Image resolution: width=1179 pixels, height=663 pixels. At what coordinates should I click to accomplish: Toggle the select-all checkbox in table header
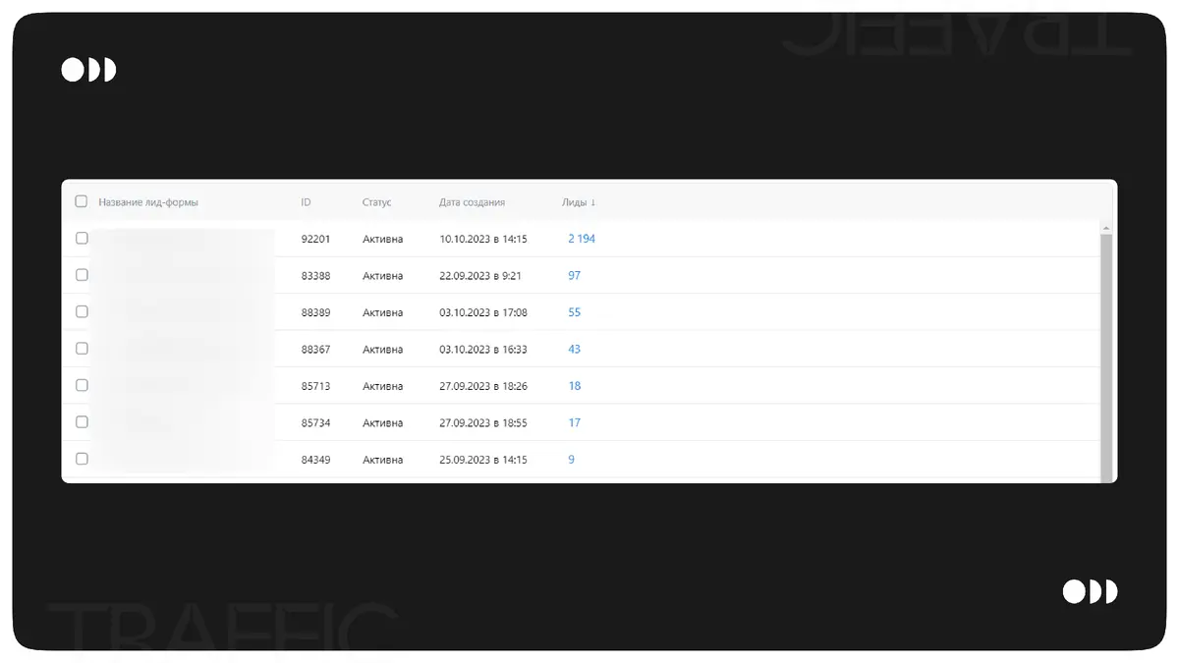click(82, 201)
